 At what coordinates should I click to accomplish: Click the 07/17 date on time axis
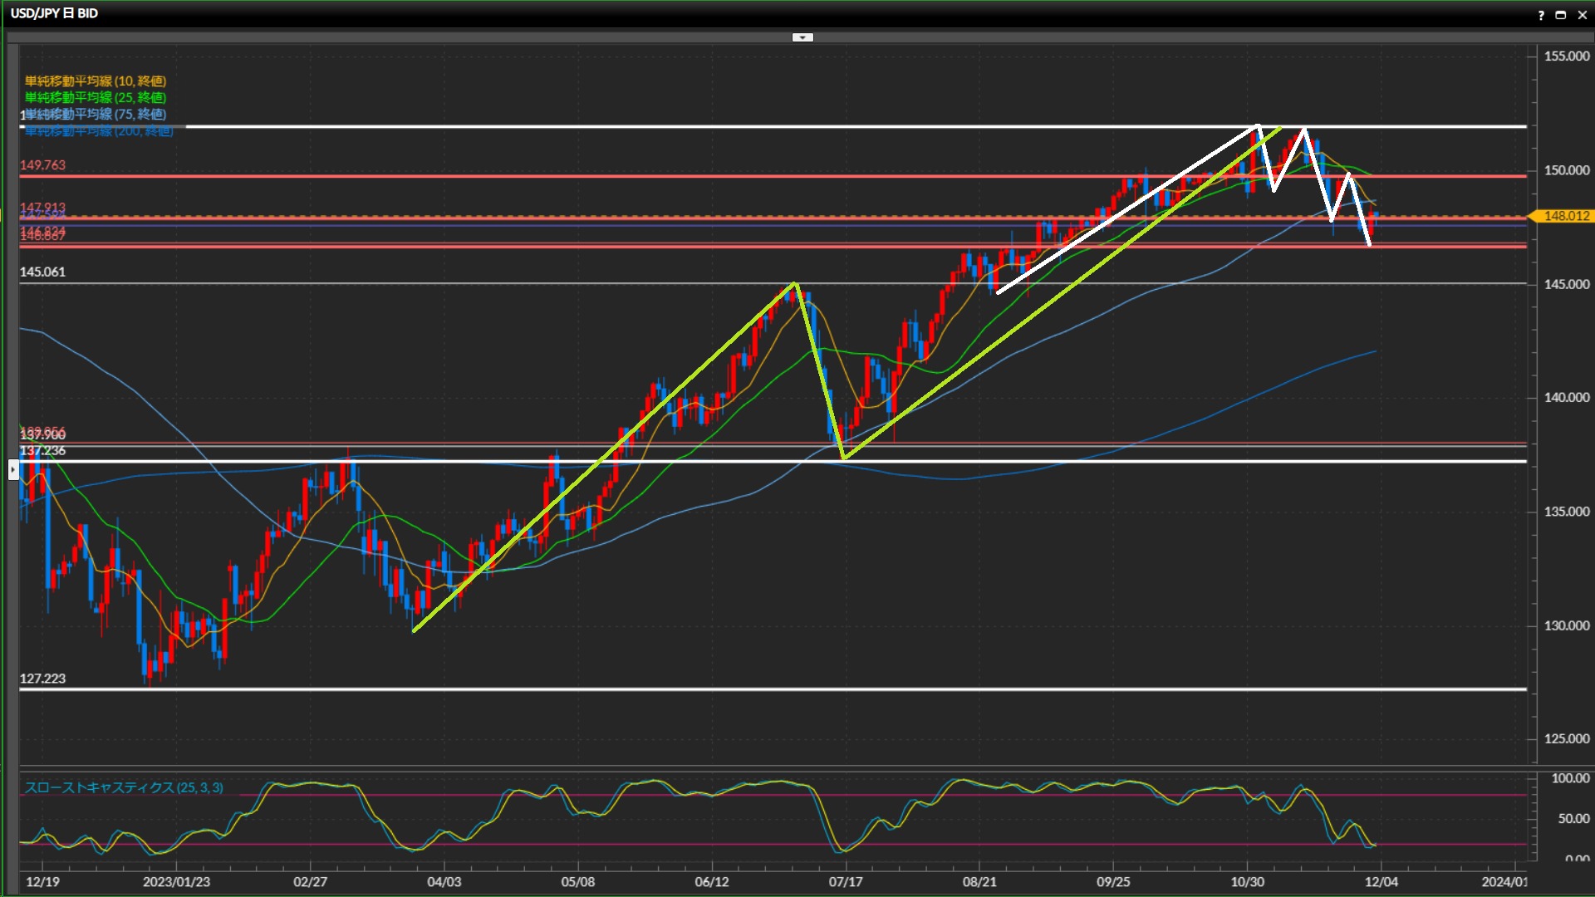coord(845,881)
